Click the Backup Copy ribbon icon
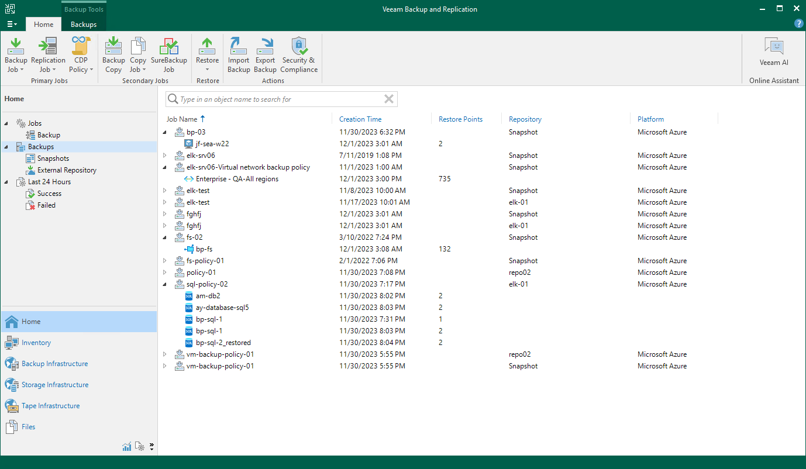The image size is (806, 469). click(113, 54)
